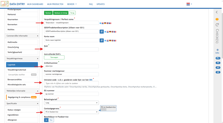This screenshot has width=223, height=123.
Task: Set Beschikbaar in Foodservice to Nee
Action: pos(51,120)
